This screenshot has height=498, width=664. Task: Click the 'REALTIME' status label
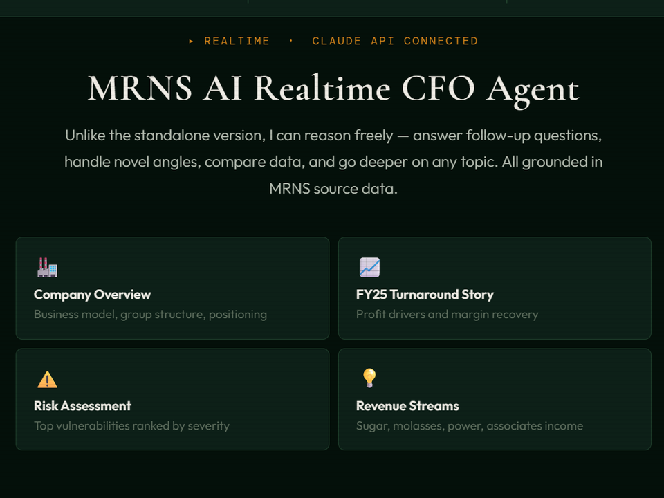[x=237, y=41]
